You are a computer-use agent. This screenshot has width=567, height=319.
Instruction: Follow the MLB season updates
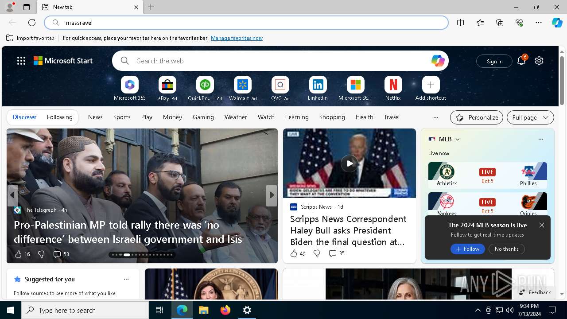(x=468, y=249)
